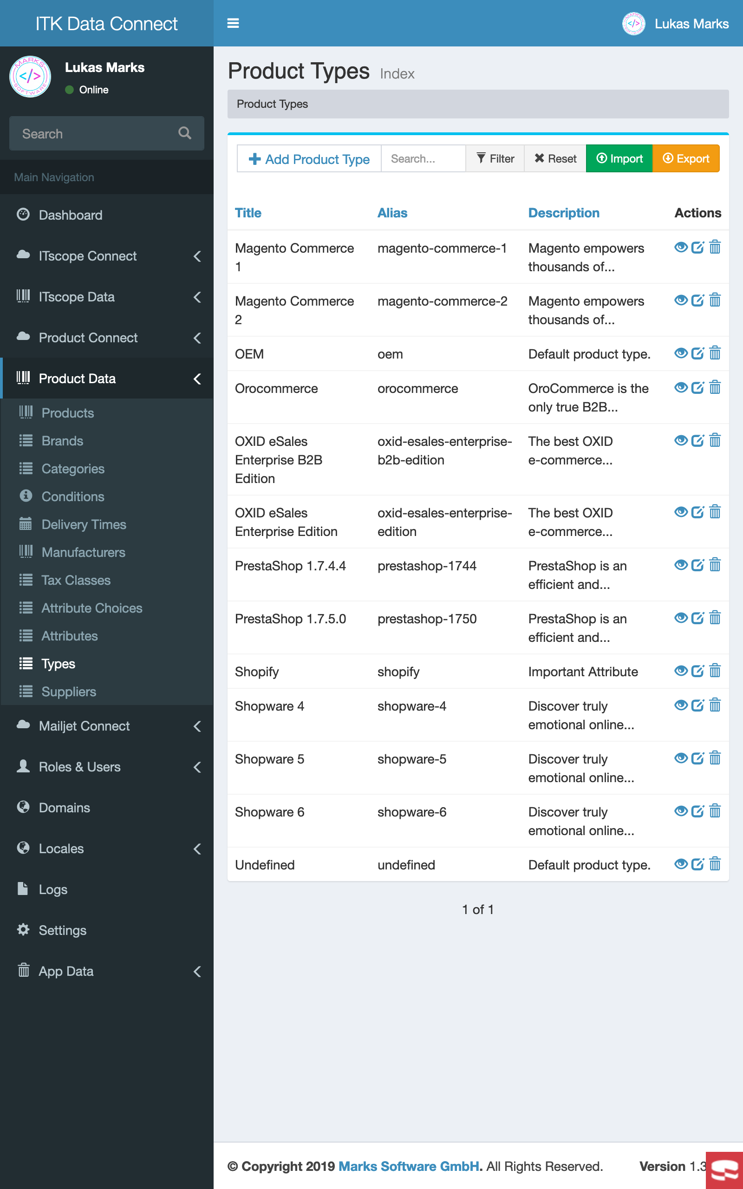
Task: Edit OXID eSales Enterprise B2B Edition
Action: [x=698, y=441]
